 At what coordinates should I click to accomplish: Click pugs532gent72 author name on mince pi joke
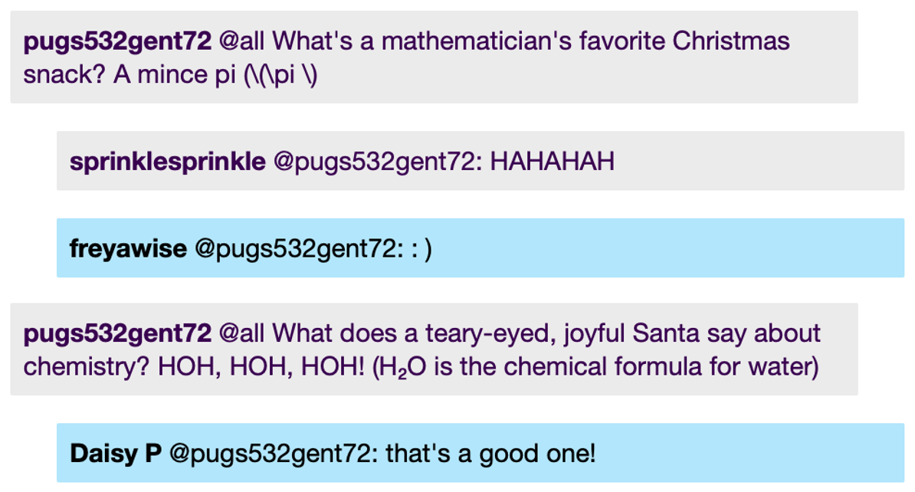point(117,41)
